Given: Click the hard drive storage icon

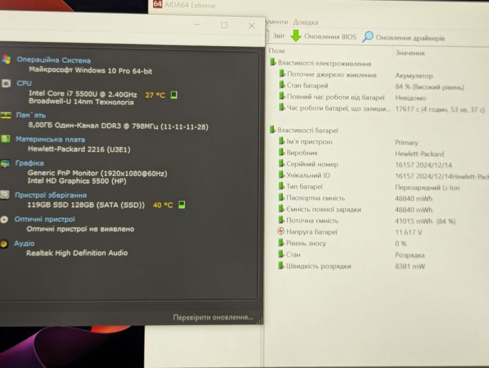Looking at the screenshot, I should 5,195.
